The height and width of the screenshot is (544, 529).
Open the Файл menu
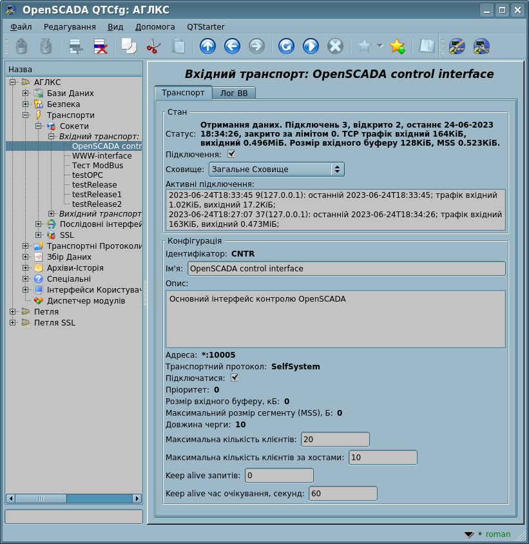(x=21, y=26)
